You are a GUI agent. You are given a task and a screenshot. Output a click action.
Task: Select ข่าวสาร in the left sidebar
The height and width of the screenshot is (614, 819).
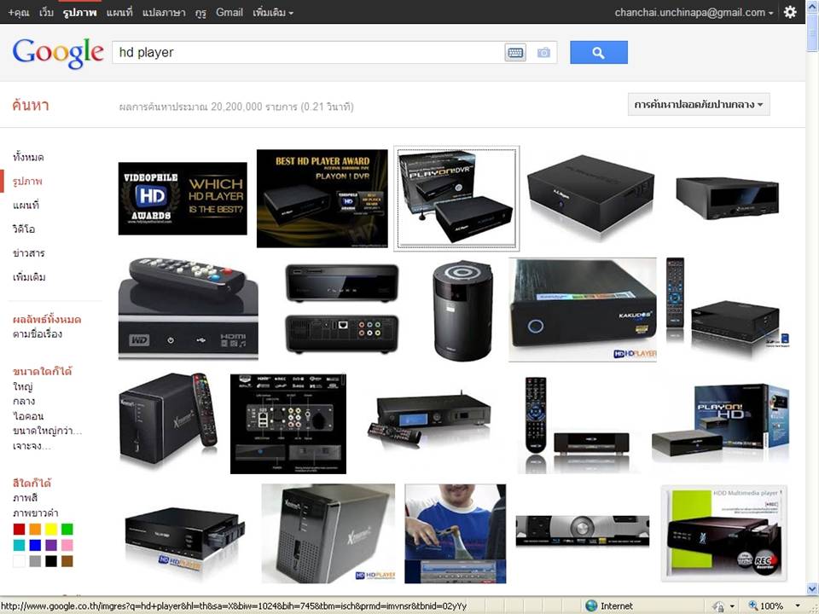[29, 253]
